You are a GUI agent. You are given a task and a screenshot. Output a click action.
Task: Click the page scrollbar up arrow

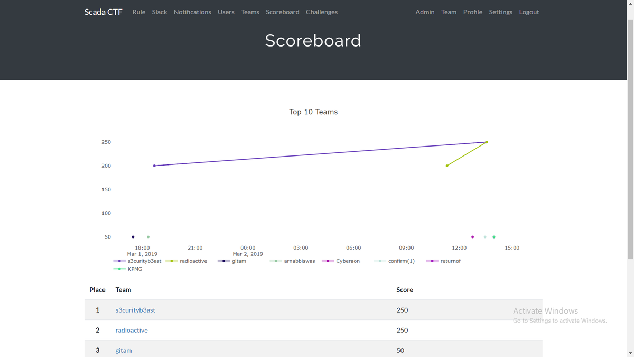pyautogui.click(x=630, y=4)
